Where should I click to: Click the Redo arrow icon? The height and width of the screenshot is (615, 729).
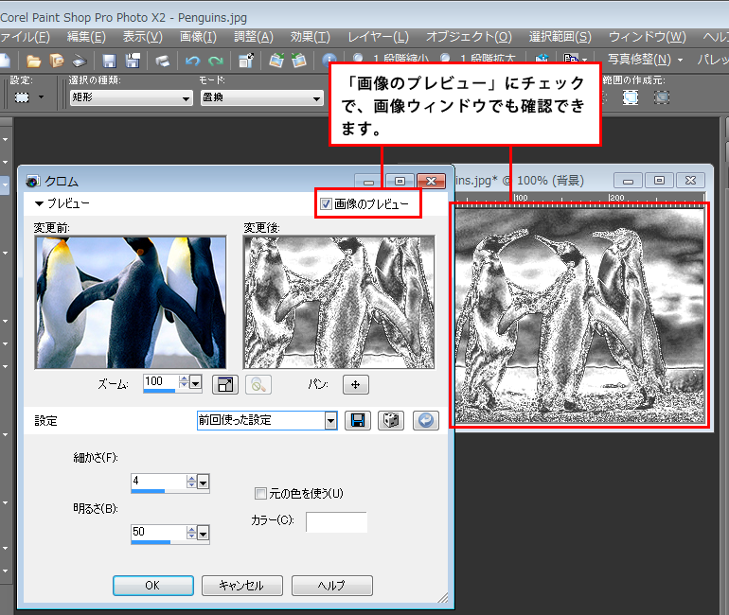pos(216,61)
